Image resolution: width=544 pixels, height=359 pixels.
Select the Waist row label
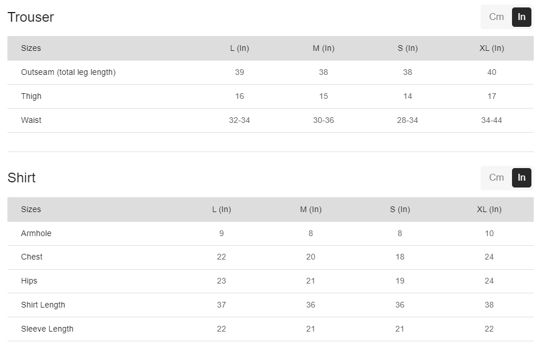click(x=31, y=121)
